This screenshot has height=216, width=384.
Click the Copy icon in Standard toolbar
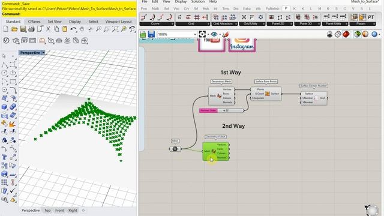point(56,29)
